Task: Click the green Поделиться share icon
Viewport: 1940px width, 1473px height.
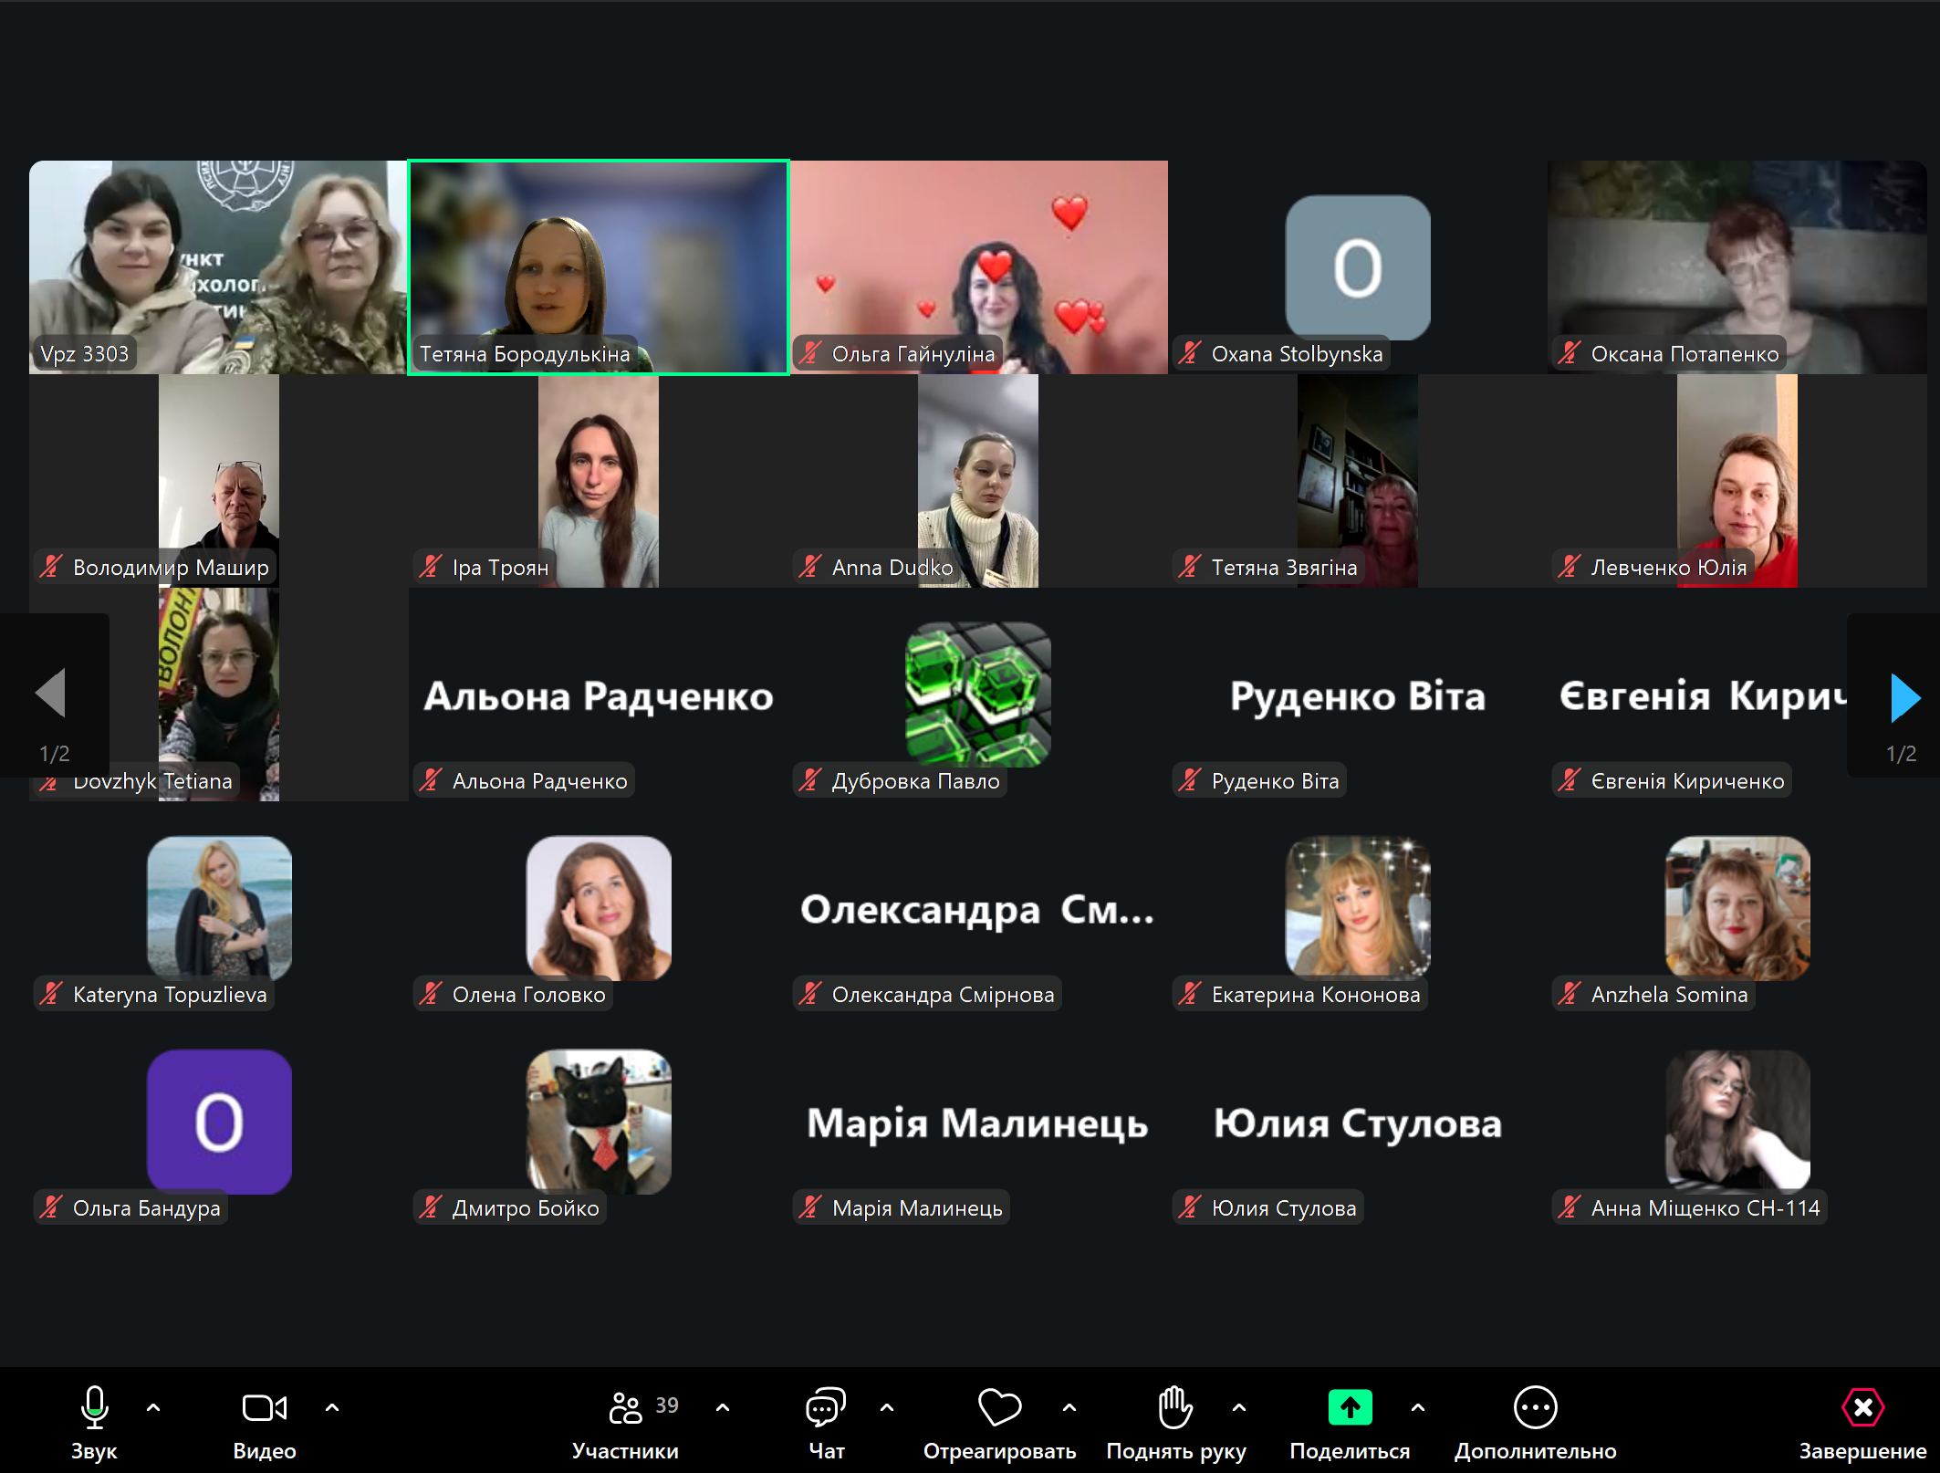Action: tap(1350, 1407)
